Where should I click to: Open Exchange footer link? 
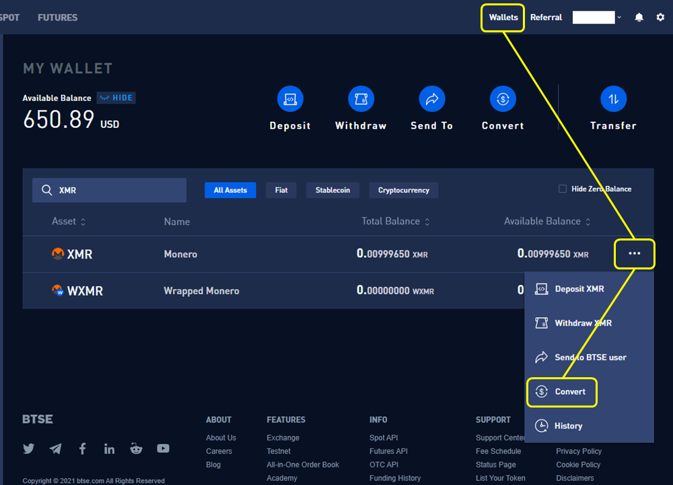(283, 438)
